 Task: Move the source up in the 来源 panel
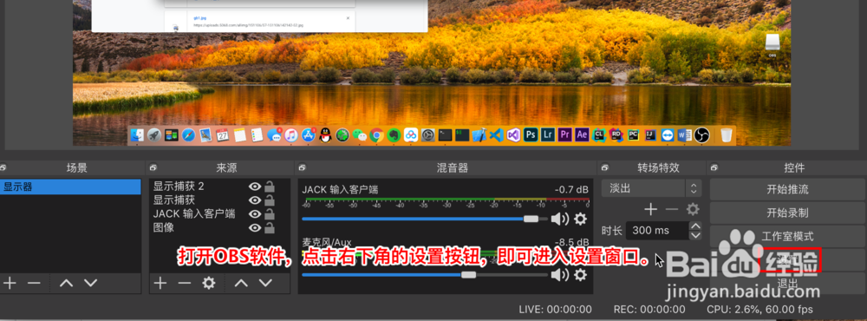click(x=241, y=284)
